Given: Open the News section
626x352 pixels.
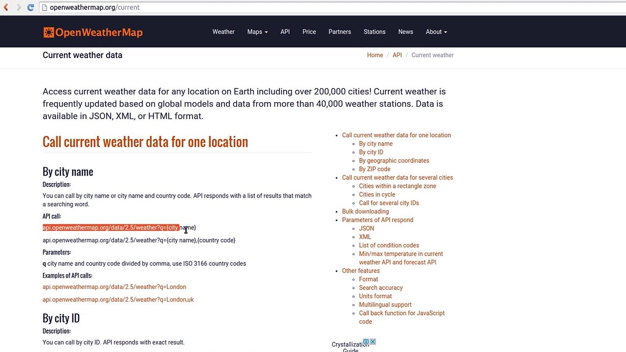Looking at the screenshot, I should click(x=405, y=32).
